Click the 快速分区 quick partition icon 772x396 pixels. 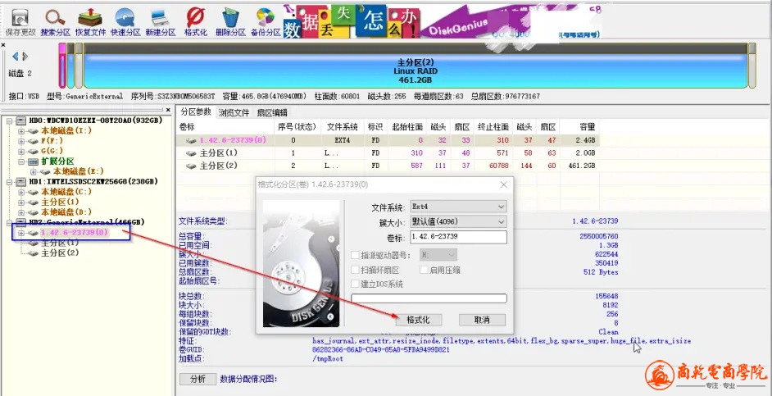point(125,20)
